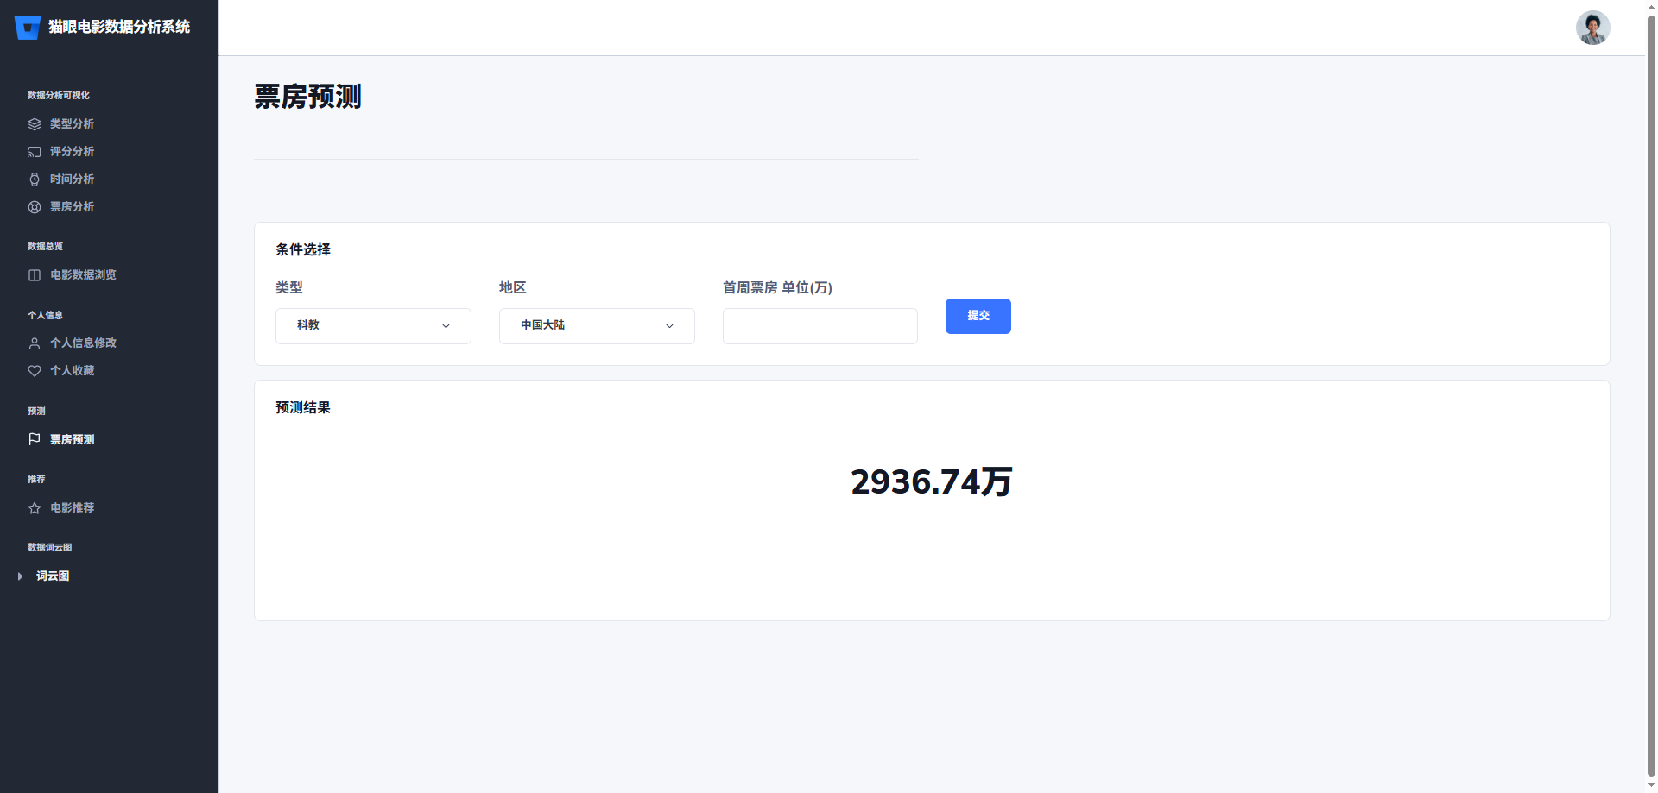Screen dimensions: 1658x793
Task: Open the 地区 dropdown showing 中国大陆
Action: (597, 326)
